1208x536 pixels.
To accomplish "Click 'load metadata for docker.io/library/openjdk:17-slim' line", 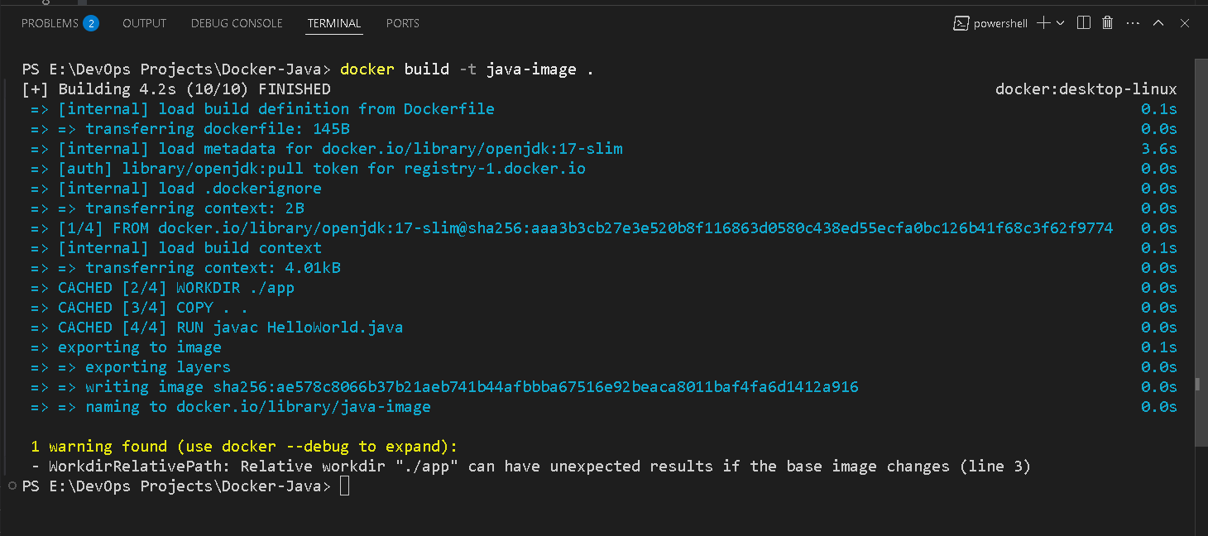I will [327, 149].
